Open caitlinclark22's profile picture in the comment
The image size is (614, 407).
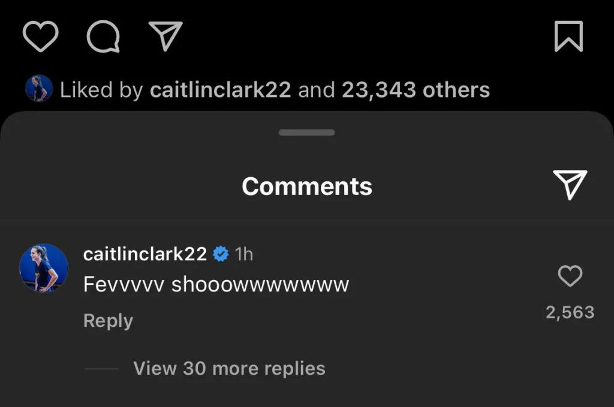click(44, 269)
